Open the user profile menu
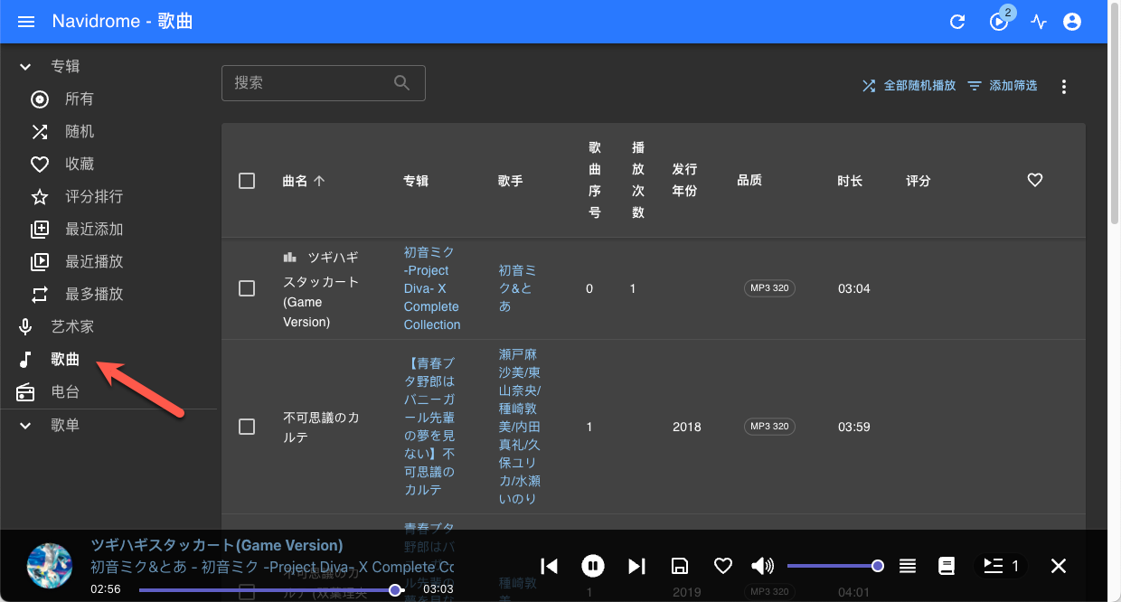Image resolution: width=1121 pixels, height=602 pixels. coord(1072,22)
